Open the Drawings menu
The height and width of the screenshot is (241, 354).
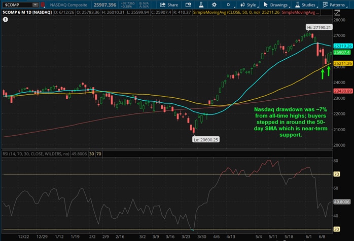pyautogui.click(x=276, y=5)
